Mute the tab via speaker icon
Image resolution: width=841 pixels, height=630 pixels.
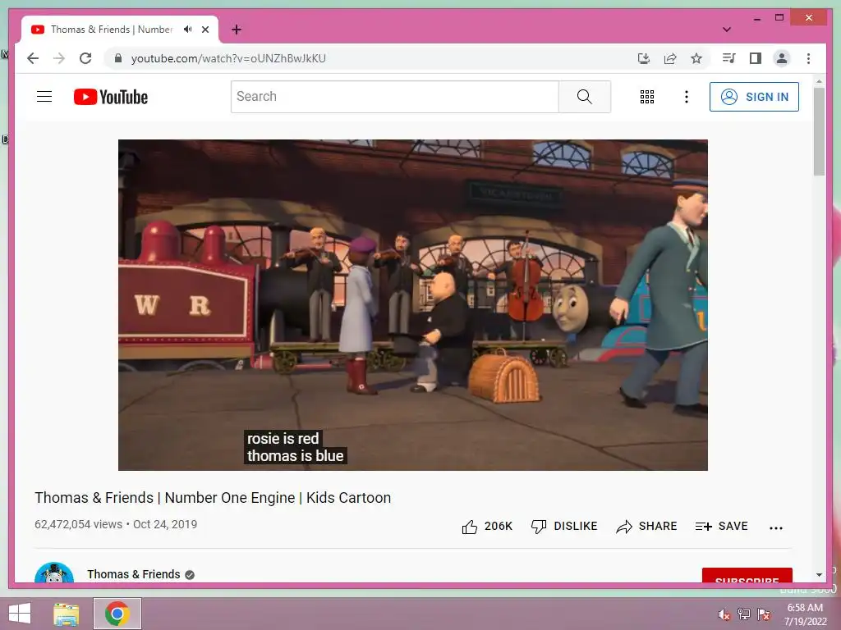187,30
